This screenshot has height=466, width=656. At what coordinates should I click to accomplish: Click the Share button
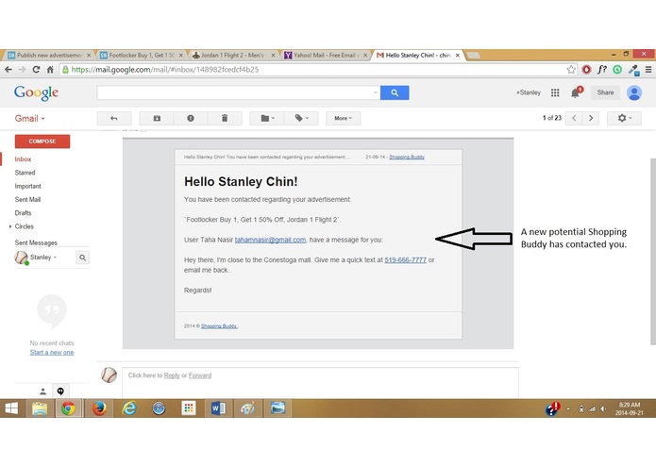coord(605,92)
